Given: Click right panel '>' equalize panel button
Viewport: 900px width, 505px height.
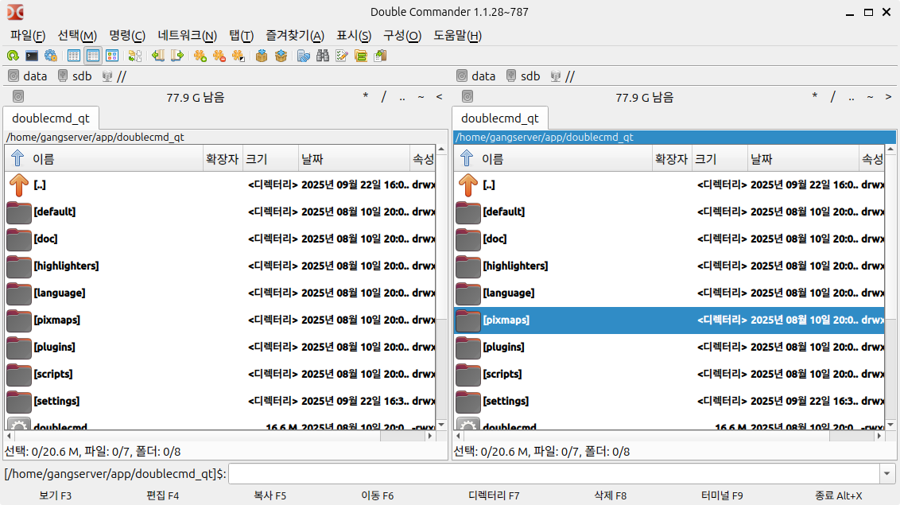Looking at the screenshot, I should point(889,97).
